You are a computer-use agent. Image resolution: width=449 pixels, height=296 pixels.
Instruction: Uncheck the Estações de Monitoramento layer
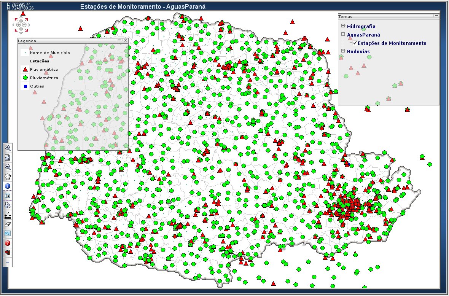[x=355, y=43]
